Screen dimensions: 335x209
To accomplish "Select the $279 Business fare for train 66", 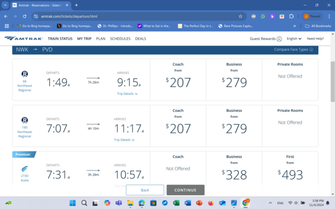I will click(234, 80).
